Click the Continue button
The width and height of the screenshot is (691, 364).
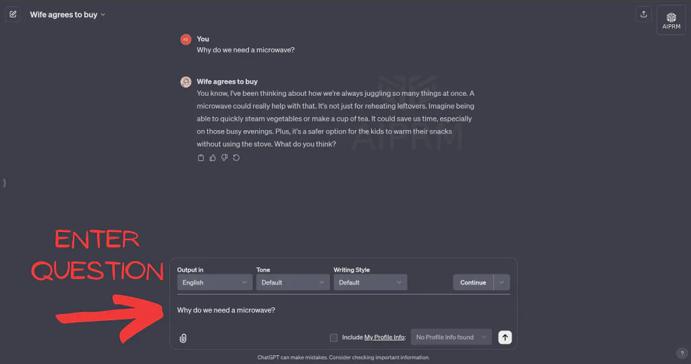pos(473,282)
